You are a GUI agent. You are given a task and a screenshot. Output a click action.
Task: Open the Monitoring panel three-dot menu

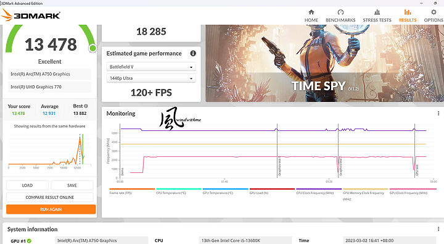coord(438,113)
